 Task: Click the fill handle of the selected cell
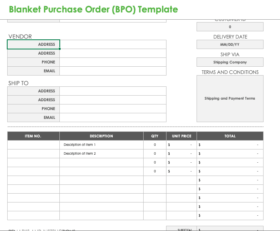(x=59, y=49)
